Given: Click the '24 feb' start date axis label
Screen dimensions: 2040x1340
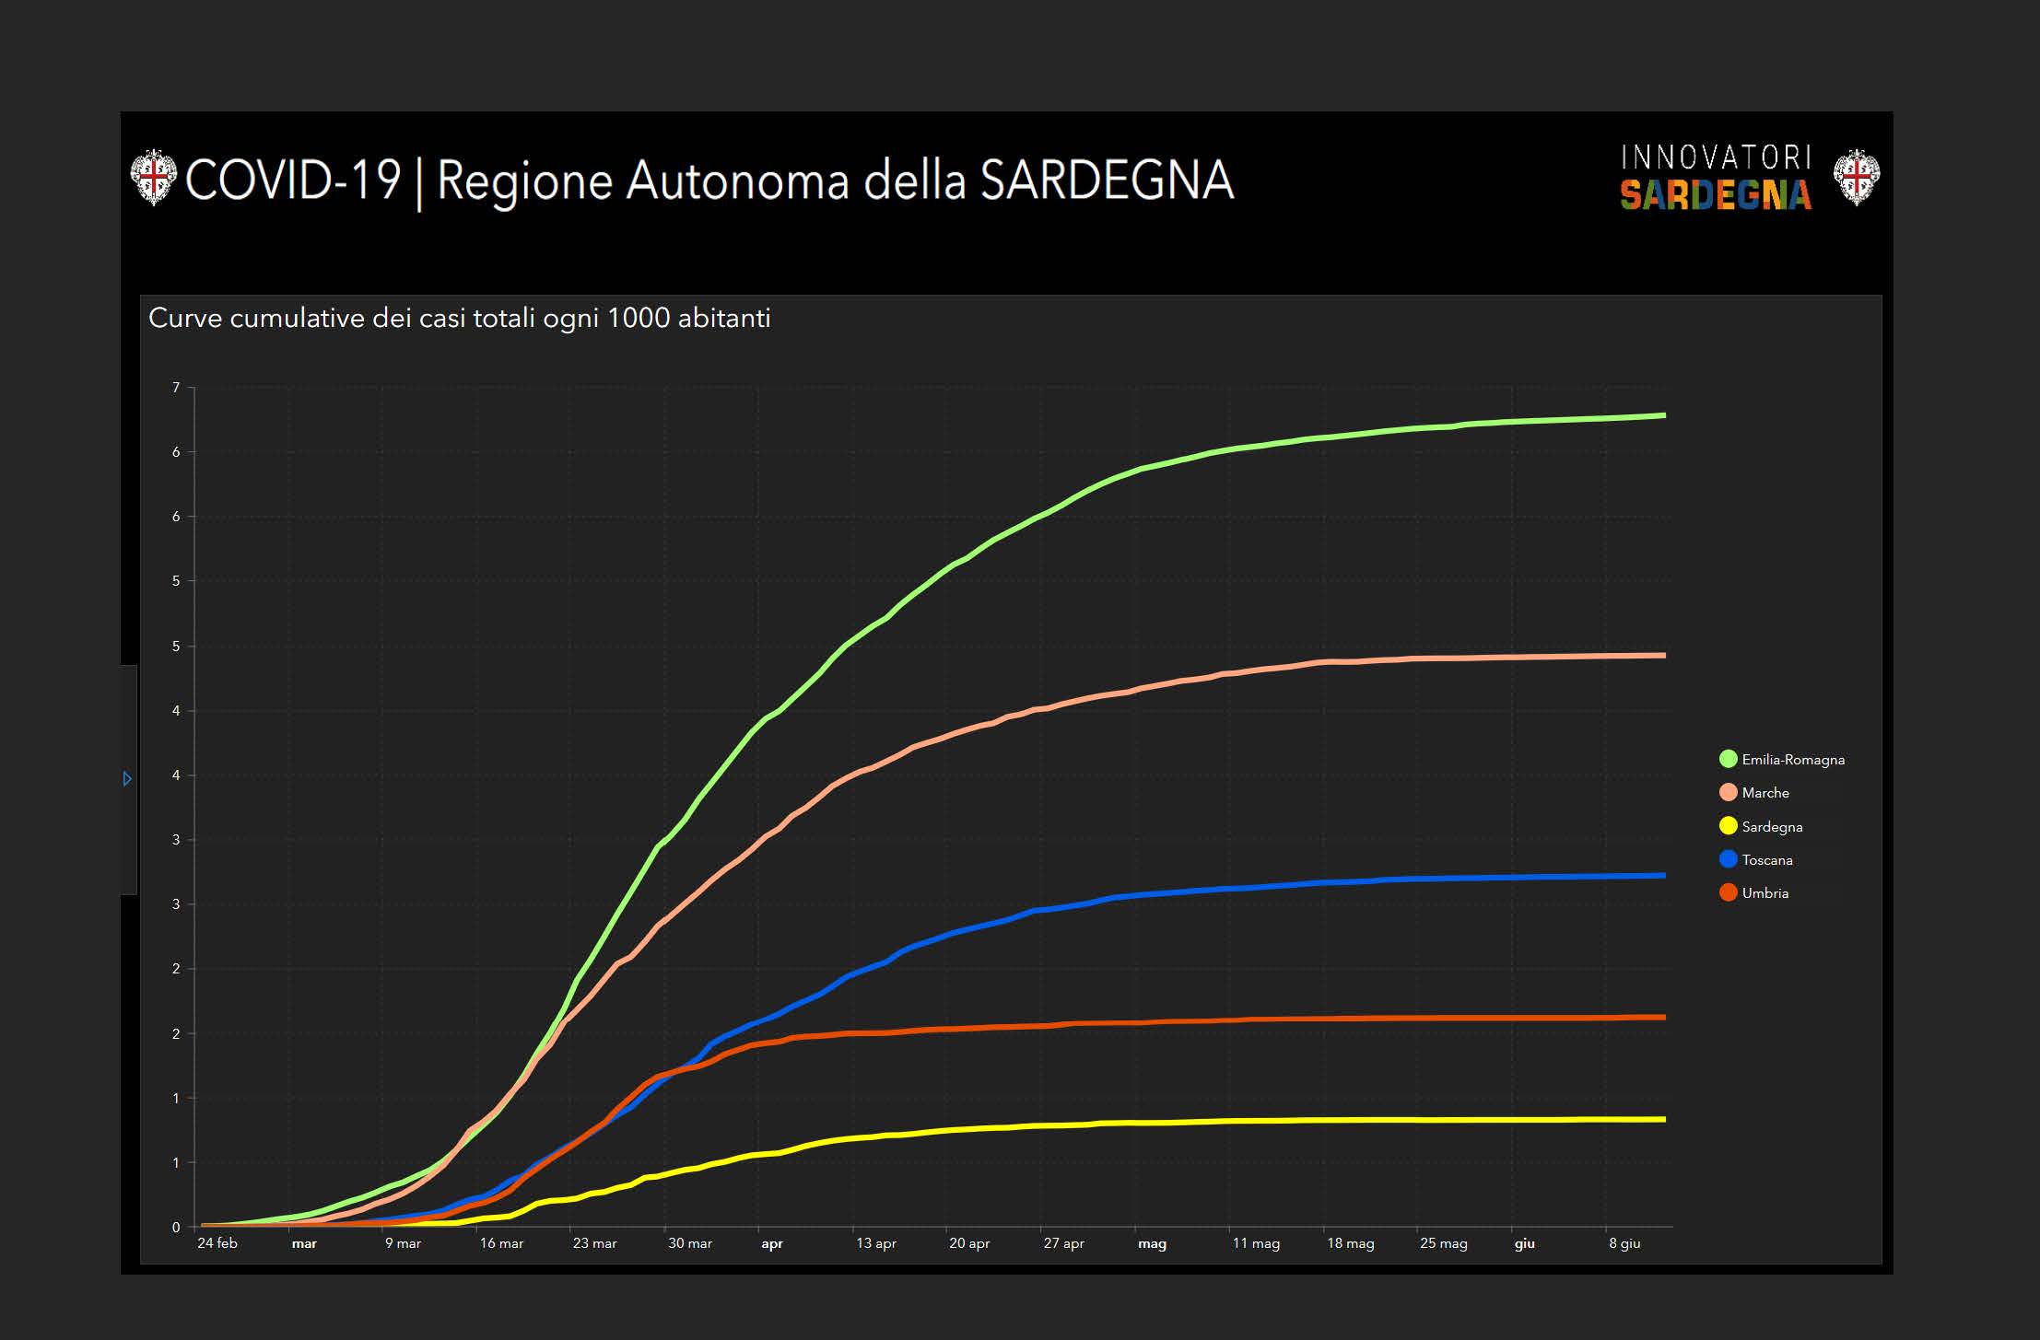Looking at the screenshot, I should pos(217,1243).
